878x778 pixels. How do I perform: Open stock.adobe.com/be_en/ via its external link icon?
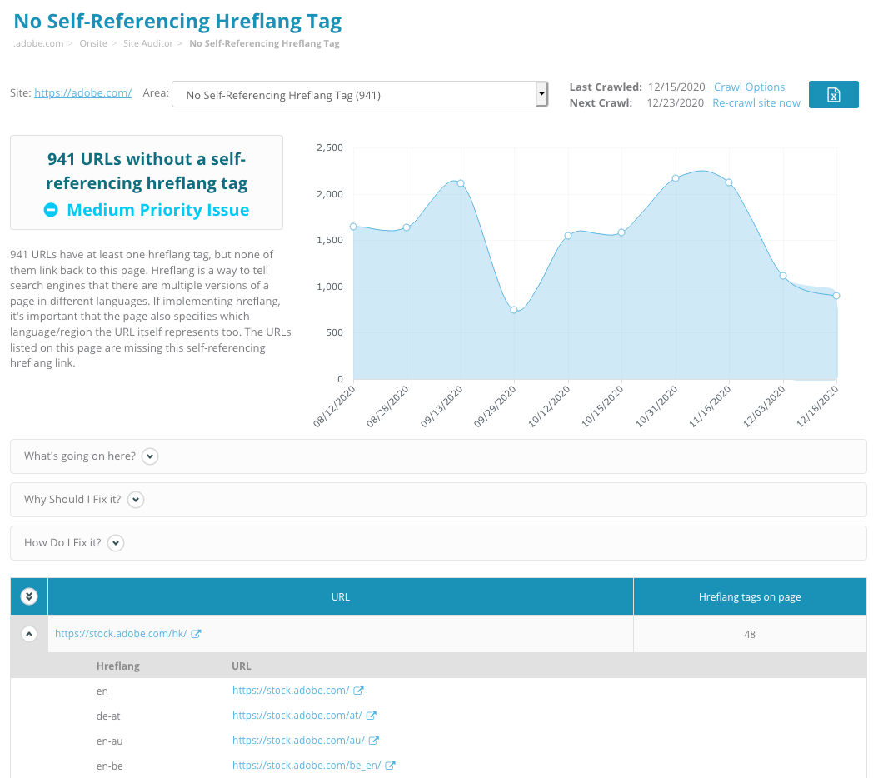click(x=390, y=765)
